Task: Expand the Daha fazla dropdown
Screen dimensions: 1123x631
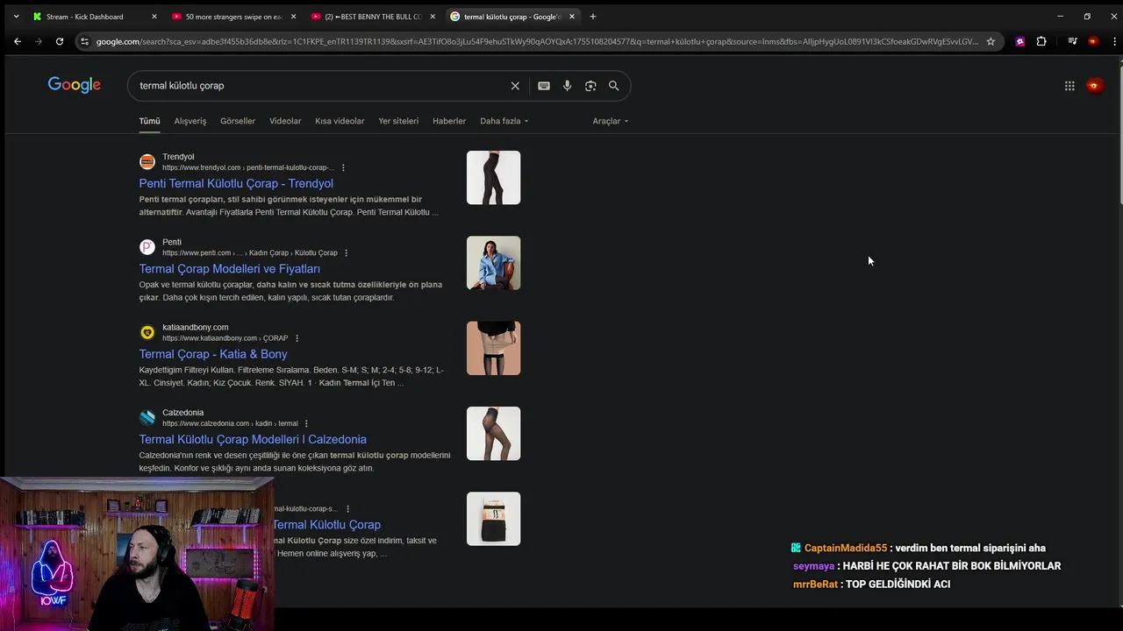Action: tap(504, 121)
